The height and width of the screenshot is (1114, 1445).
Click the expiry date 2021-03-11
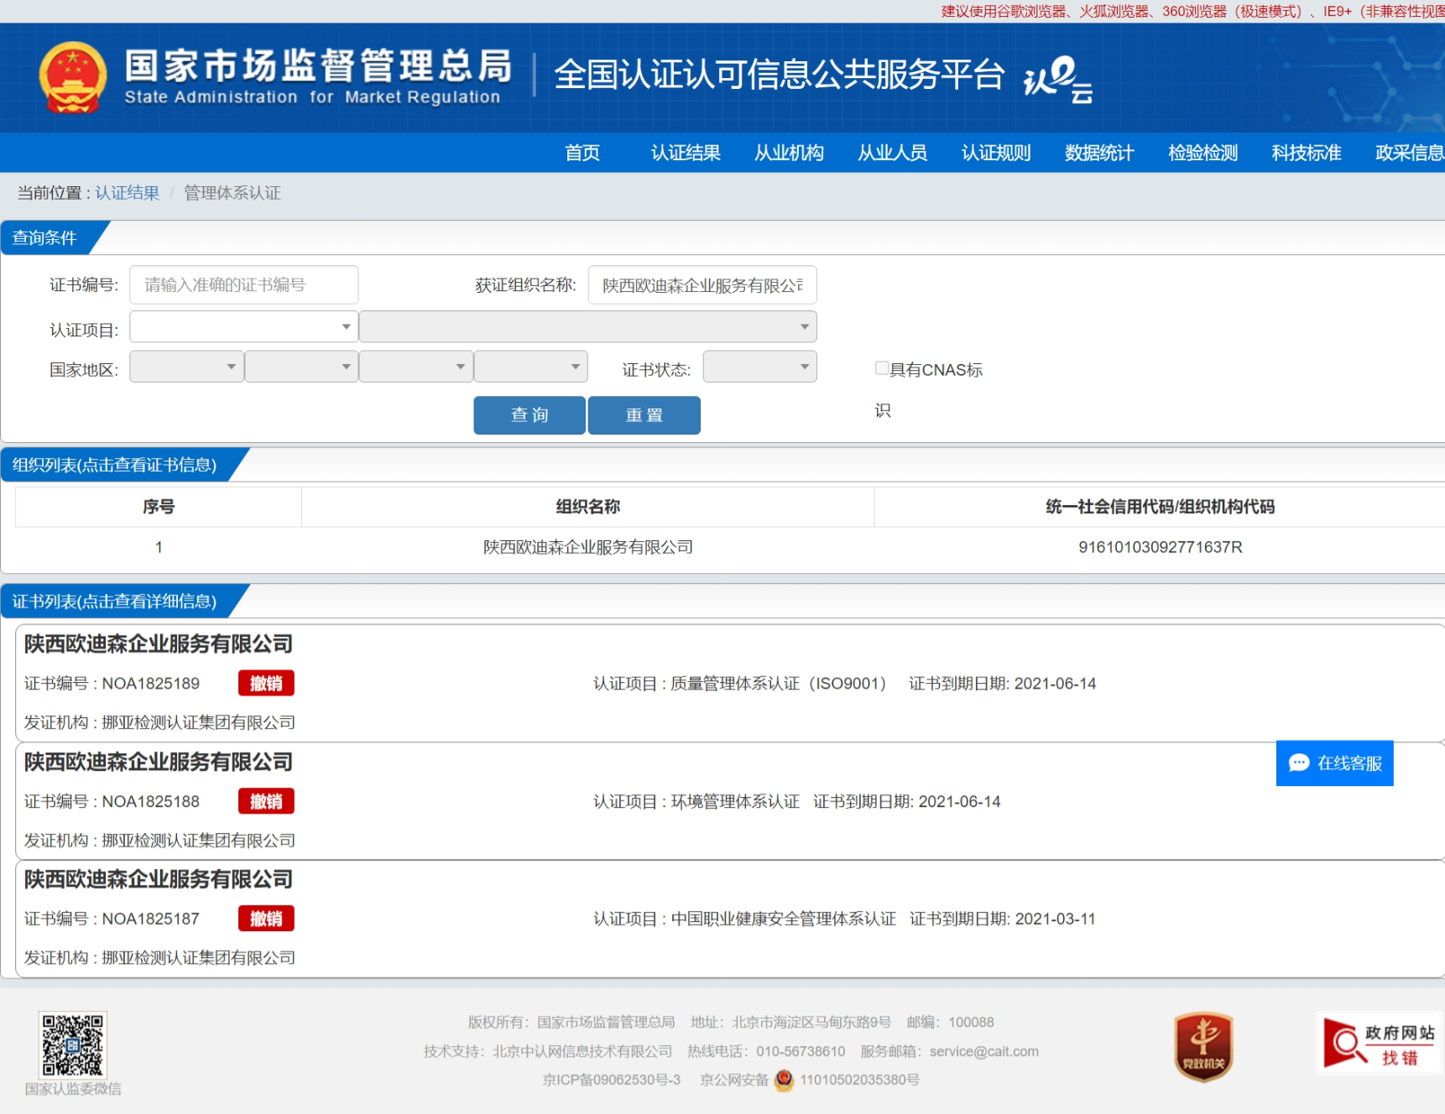click(x=1055, y=919)
